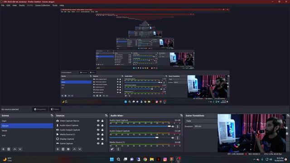Select the Video Capture Device source row
Viewport: 290px width, 163px height.
[81, 121]
